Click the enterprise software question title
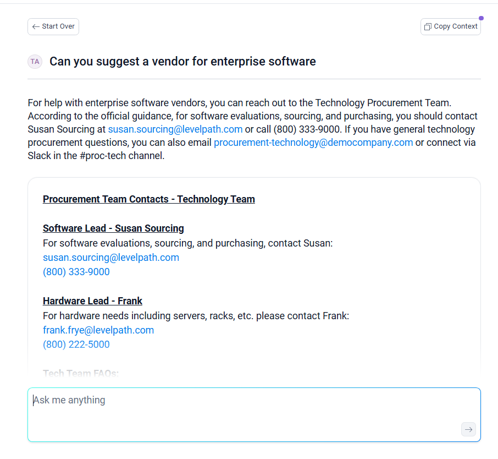 182,62
